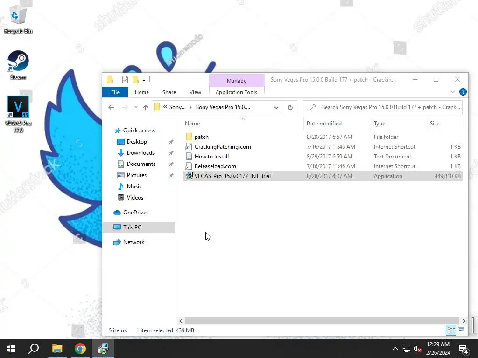Viewport: 478px width, 358px height.
Task: Open Downloads in the navigation pane
Action: [141, 153]
